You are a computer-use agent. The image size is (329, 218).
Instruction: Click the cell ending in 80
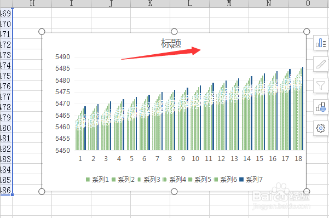pyautogui.click(x=6, y=128)
